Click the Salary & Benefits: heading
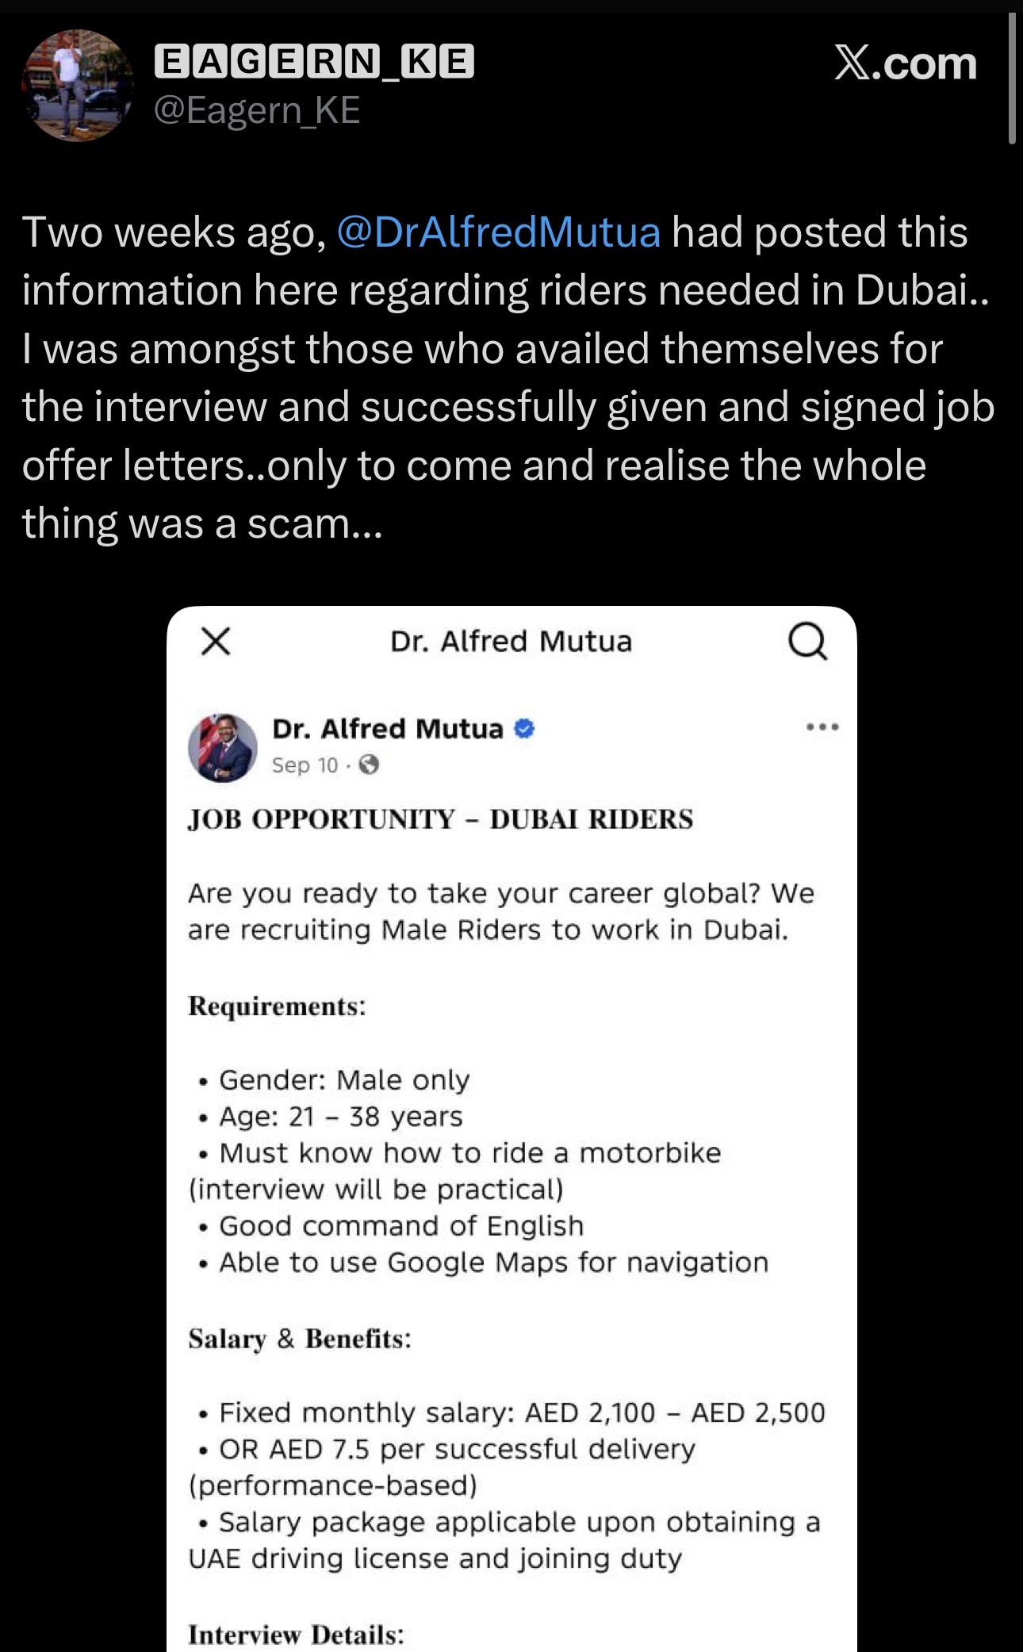1023x1652 pixels. tap(300, 1339)
